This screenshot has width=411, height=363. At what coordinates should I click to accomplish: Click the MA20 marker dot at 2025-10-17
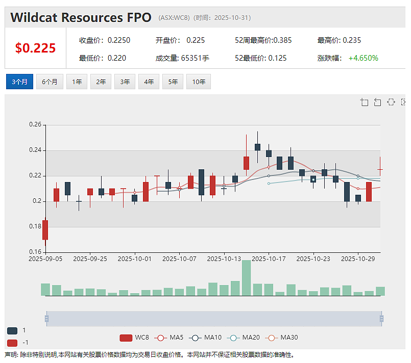coord(269,184)
